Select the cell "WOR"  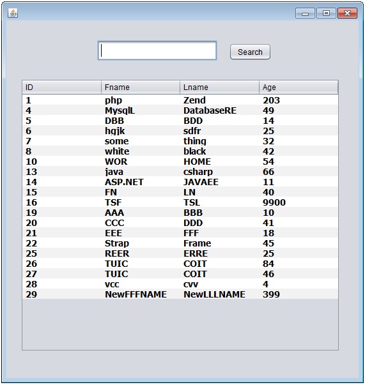coord(141,162)
